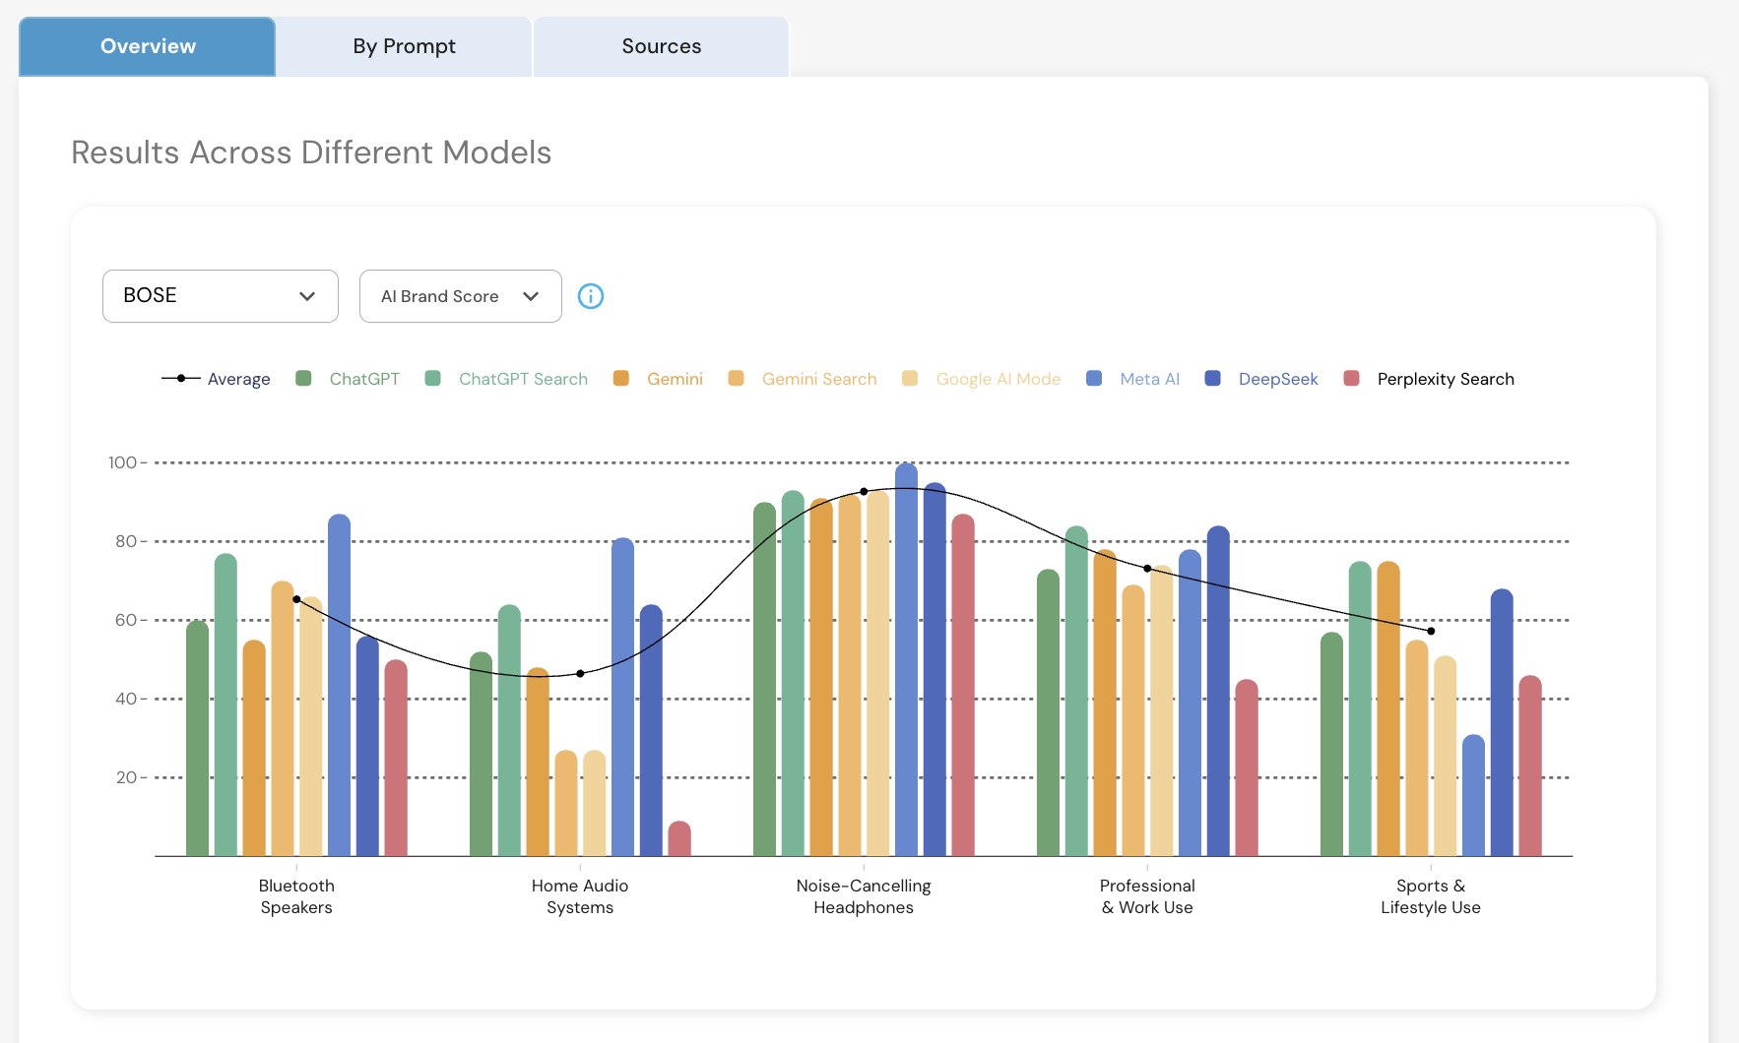Click the 20 value on the y-axis

(x=126, y=777)
